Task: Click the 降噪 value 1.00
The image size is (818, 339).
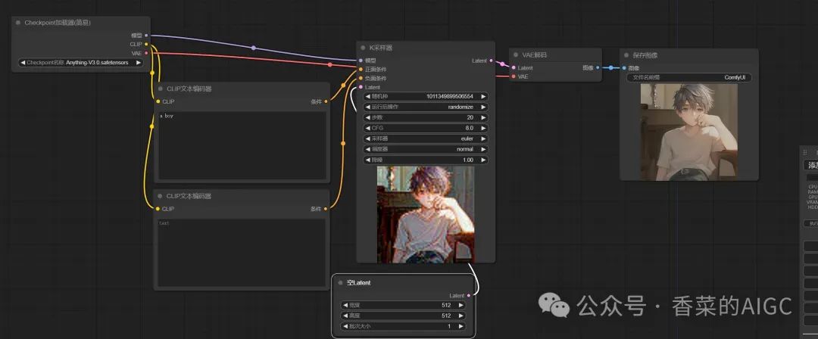Action: tap(468, 160)
